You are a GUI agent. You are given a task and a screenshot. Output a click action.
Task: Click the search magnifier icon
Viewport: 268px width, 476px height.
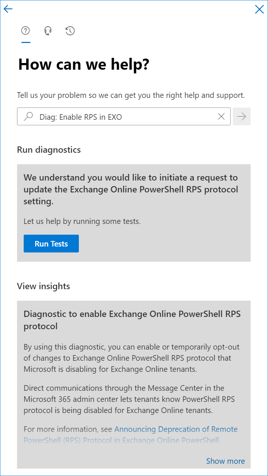tap(28, 116)
